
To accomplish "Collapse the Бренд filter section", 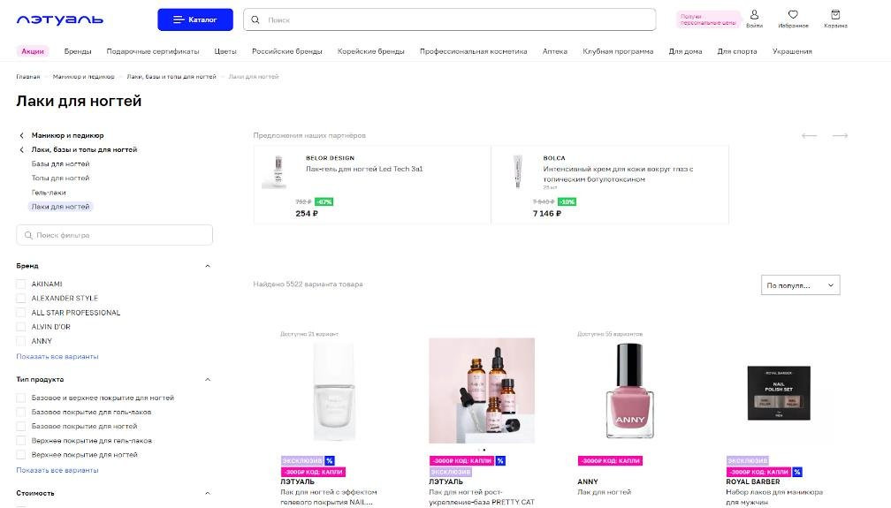I will (x=208, y=266).
